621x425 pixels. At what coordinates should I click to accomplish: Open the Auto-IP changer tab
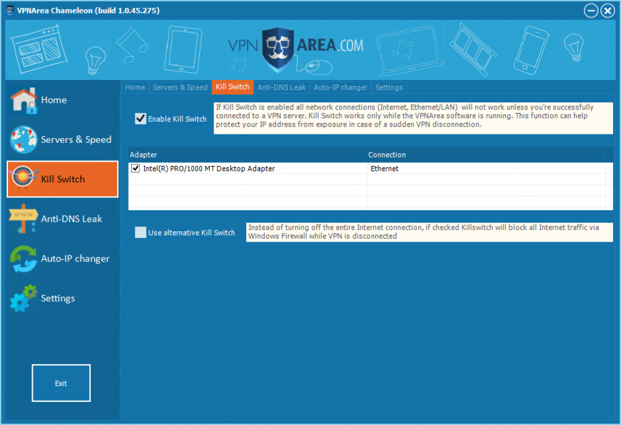pyautogui.click(x=340, y=87)
